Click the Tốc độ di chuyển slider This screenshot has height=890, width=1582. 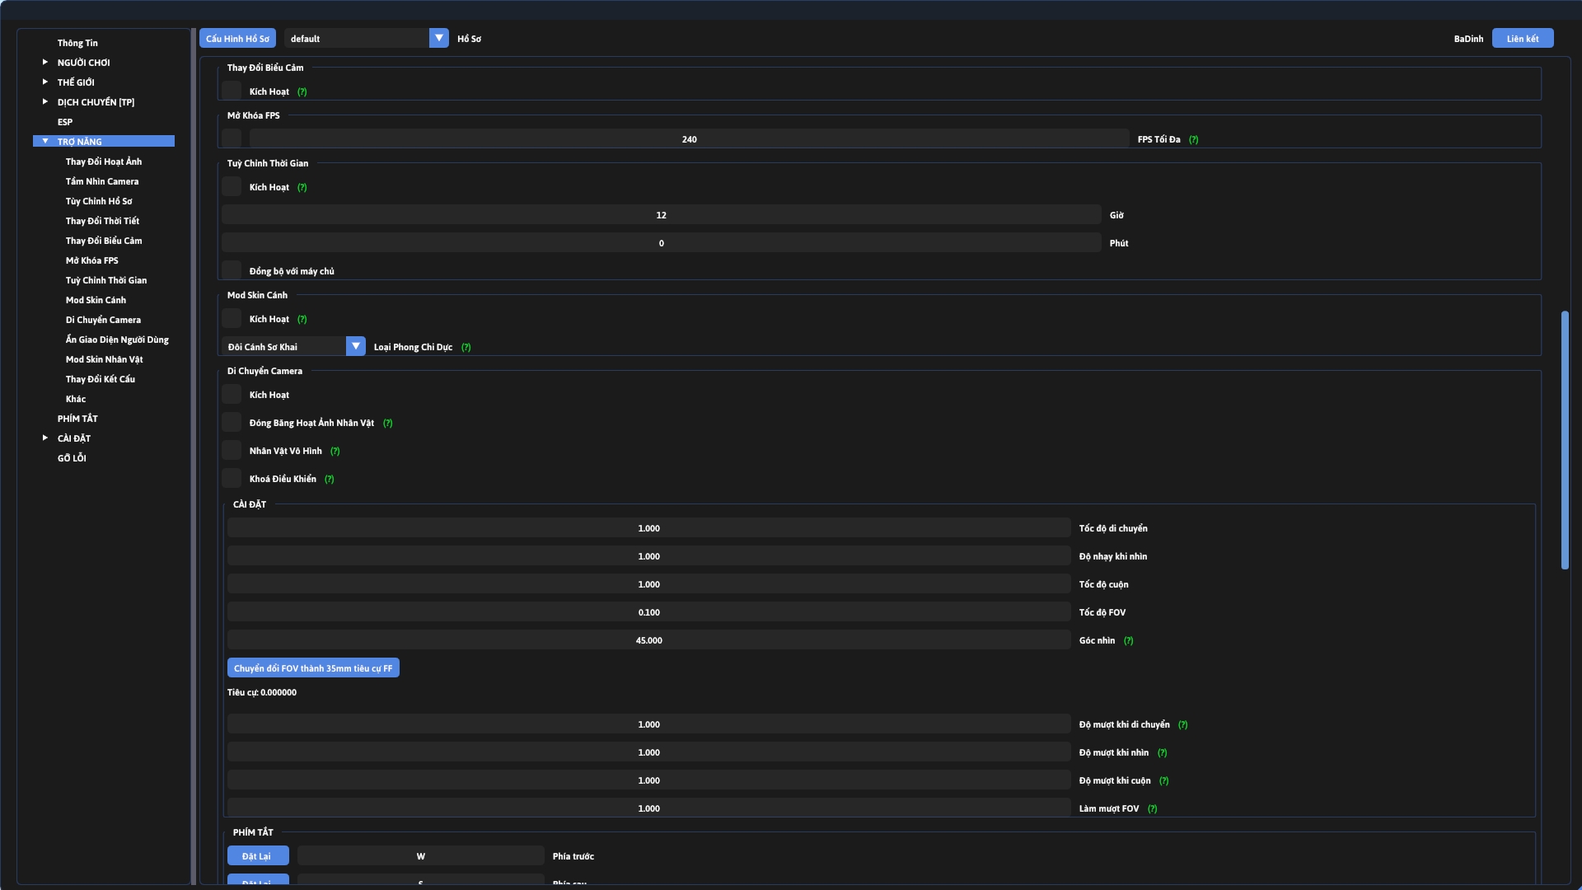point(648,528)
